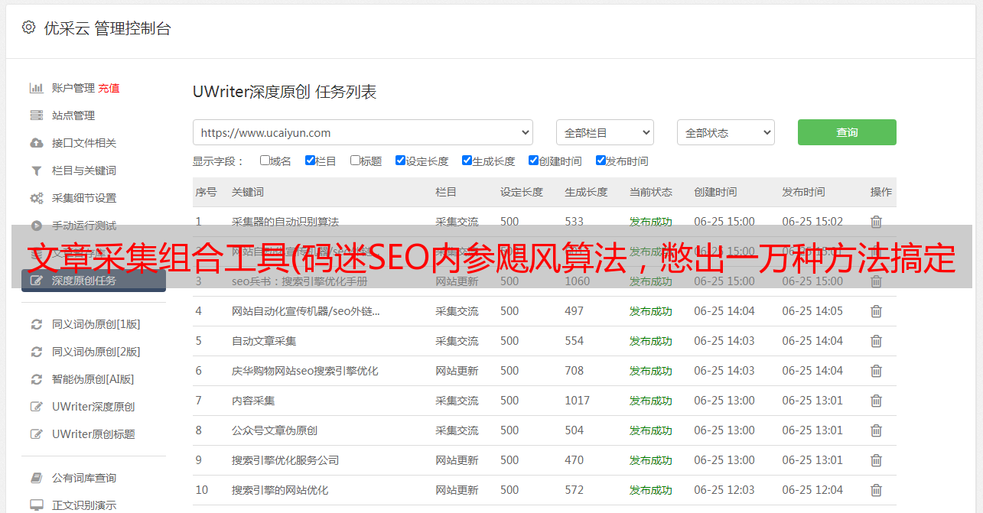Uncheck the 设定长度 checkbox
983x513 pixels.
pos(400,161)
